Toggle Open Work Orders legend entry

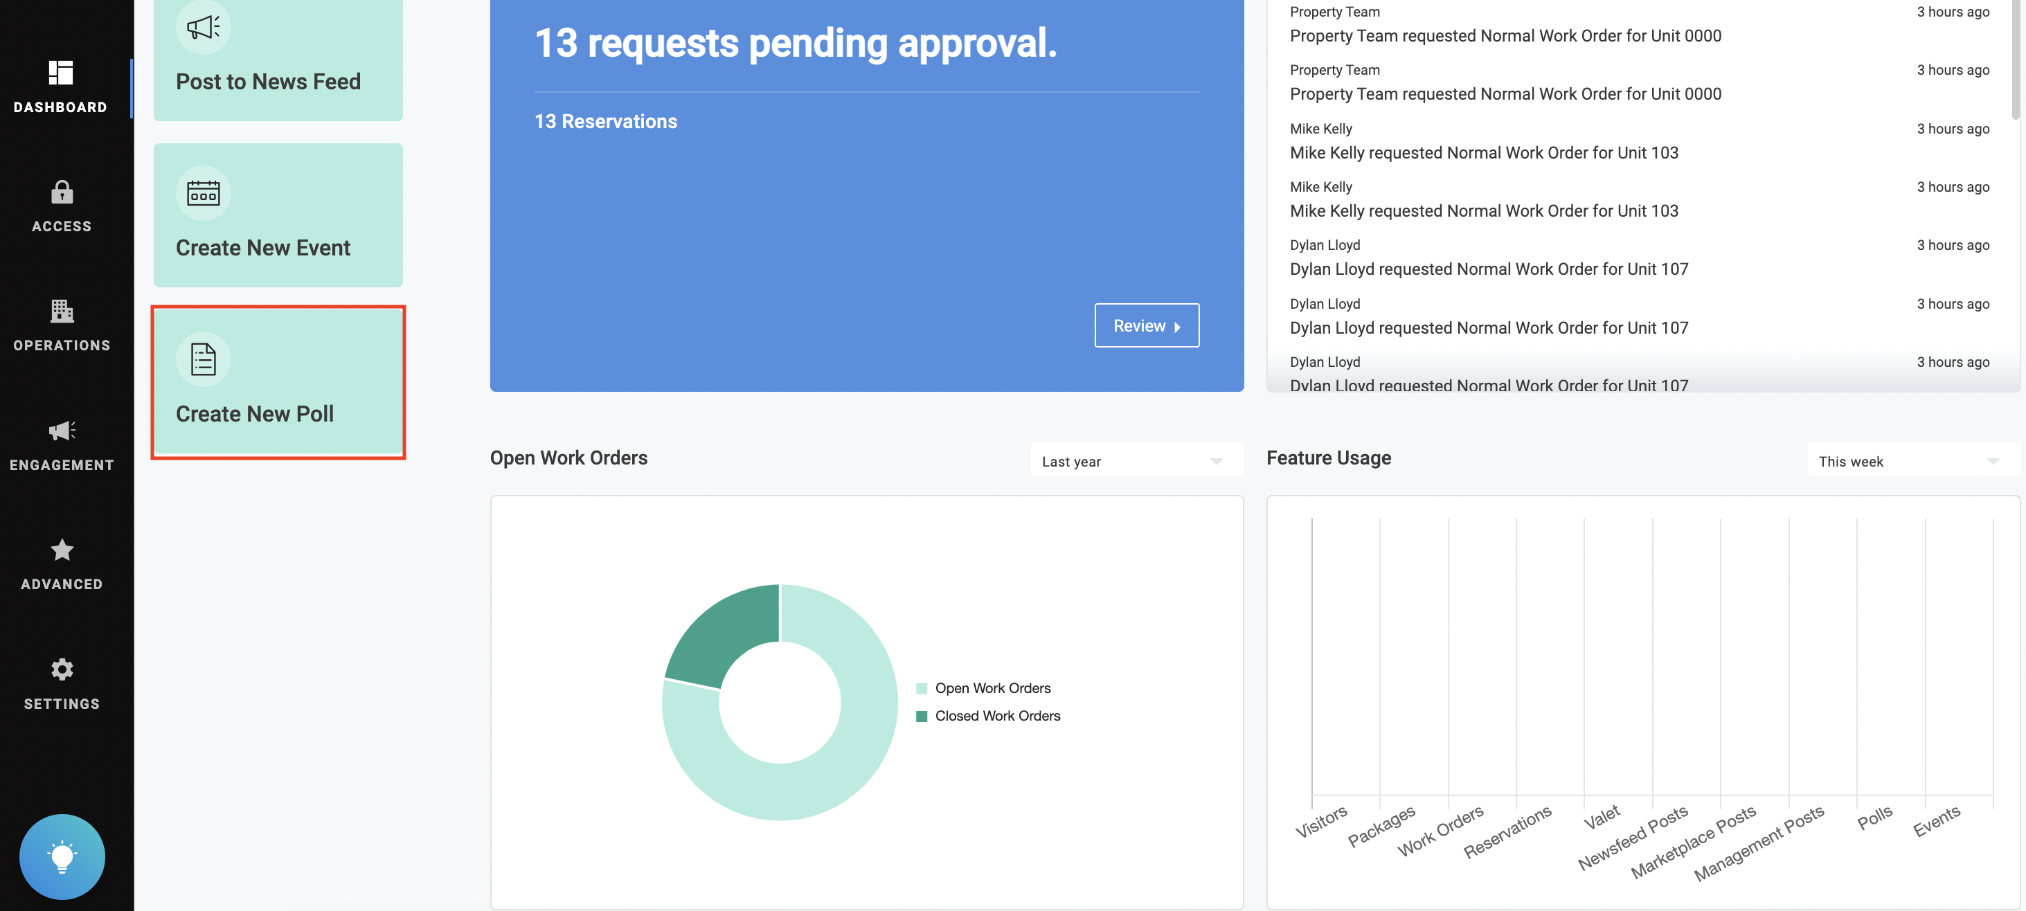992,689
